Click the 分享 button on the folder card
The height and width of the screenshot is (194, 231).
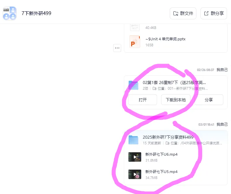point(209,100)
